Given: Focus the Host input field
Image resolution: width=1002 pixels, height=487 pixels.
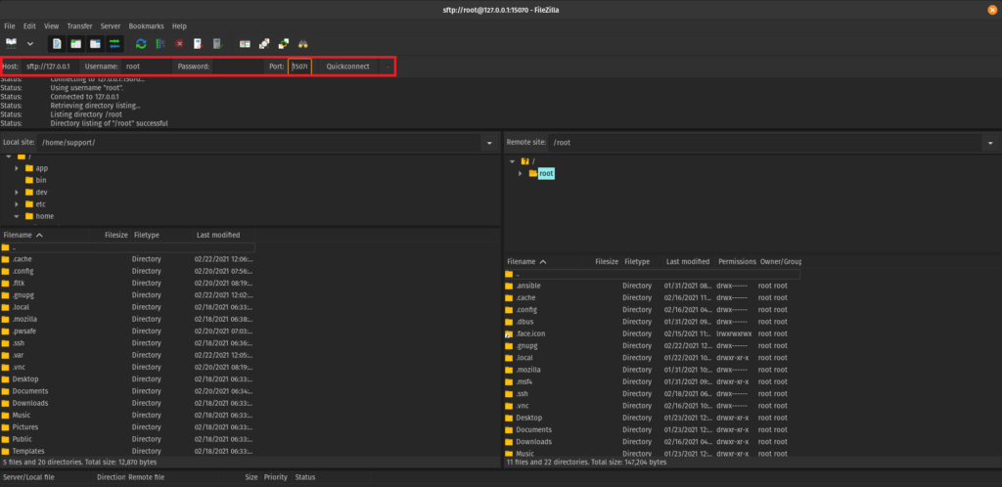Looking at the screenshot, I should click(x=51, y=66).
